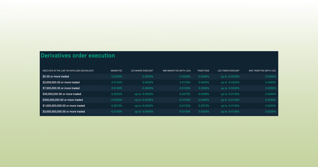
Task: Click the MIN MAKER FEE (WITH LEO) header
Action: coord(177,71)
